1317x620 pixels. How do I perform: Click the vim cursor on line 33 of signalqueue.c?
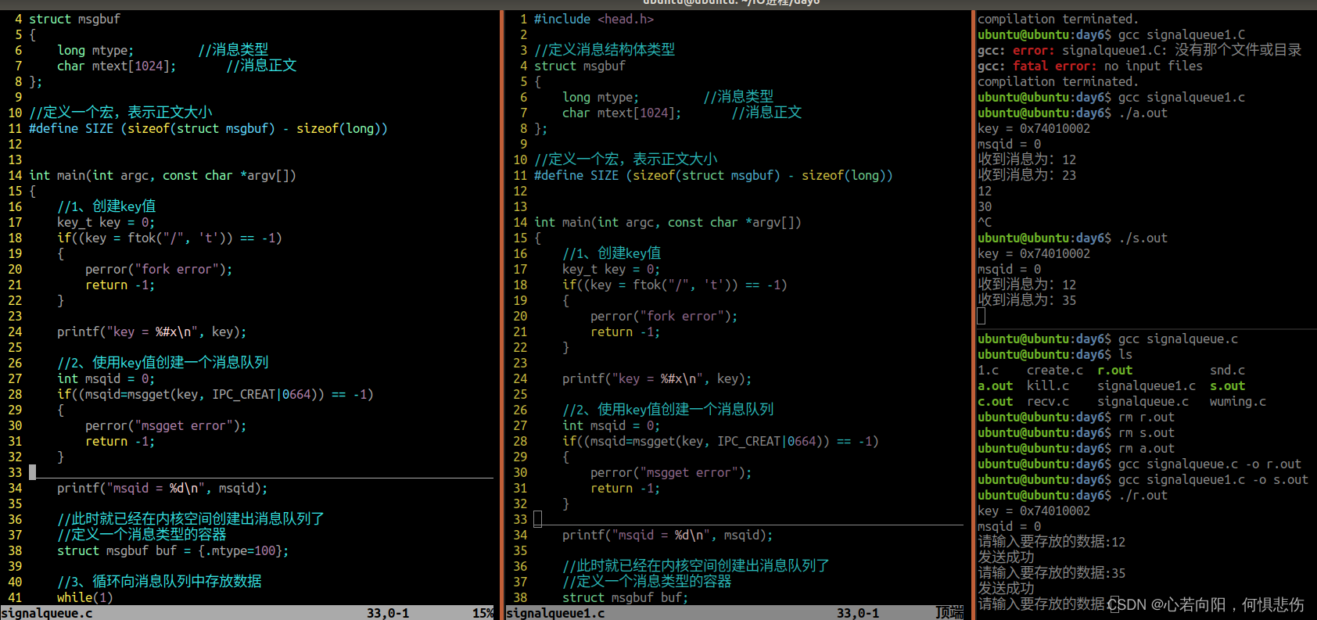pos(32,472)
